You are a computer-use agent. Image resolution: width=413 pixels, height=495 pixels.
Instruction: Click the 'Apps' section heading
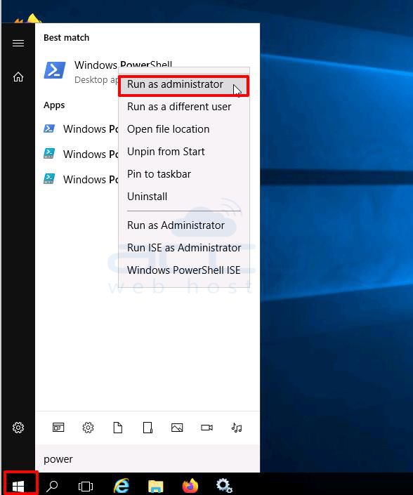click(x=54, y=105)
